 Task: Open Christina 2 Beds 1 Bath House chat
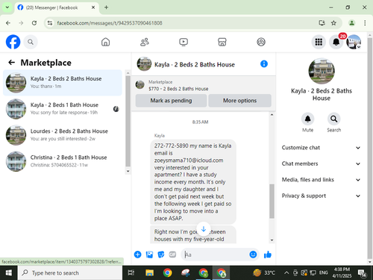(x=63, y=161)
